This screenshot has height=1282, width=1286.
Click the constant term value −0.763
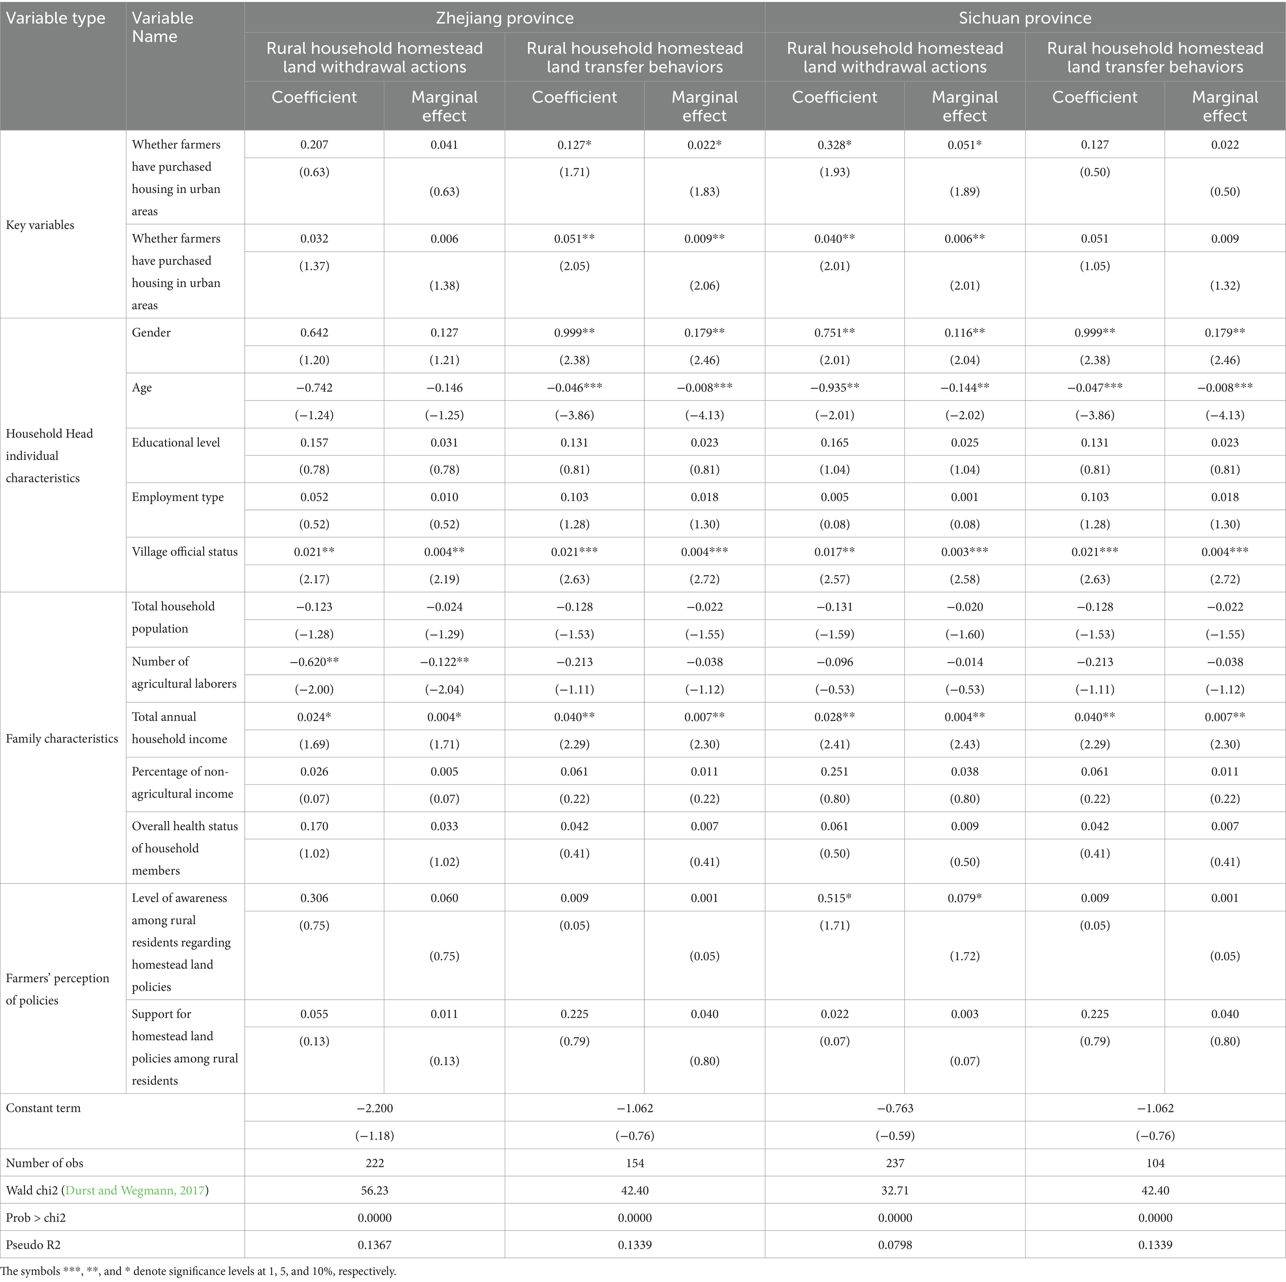coord(895,1108)
